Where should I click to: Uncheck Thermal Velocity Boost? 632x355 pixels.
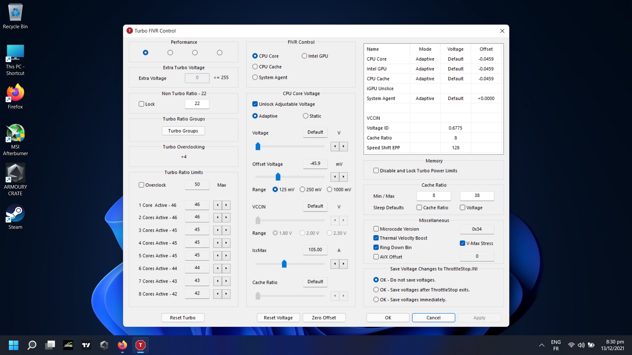pyautogui.click(x=376, y=238)
